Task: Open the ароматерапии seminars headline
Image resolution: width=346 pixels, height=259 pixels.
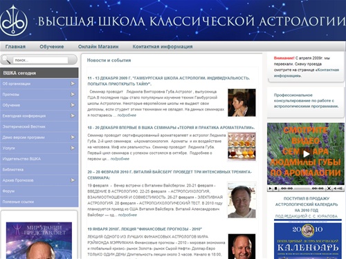Action: pos(171,128)
